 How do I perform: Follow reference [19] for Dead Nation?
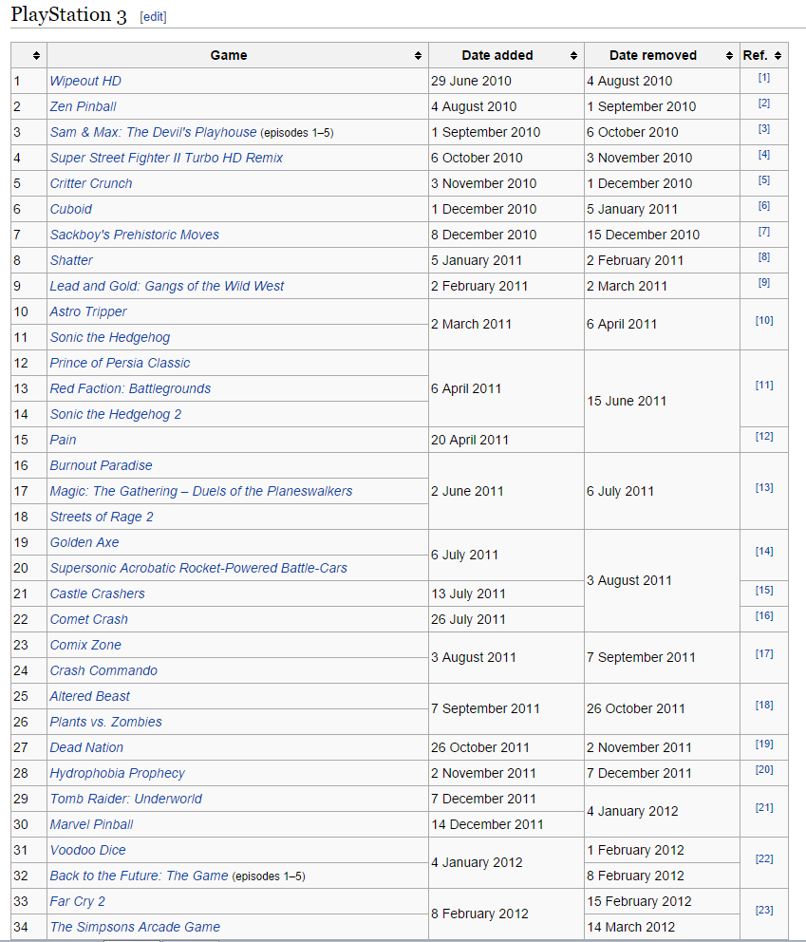764,744
